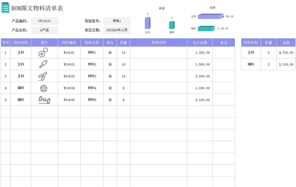Click the product code field CP10101

click(44, 21)
